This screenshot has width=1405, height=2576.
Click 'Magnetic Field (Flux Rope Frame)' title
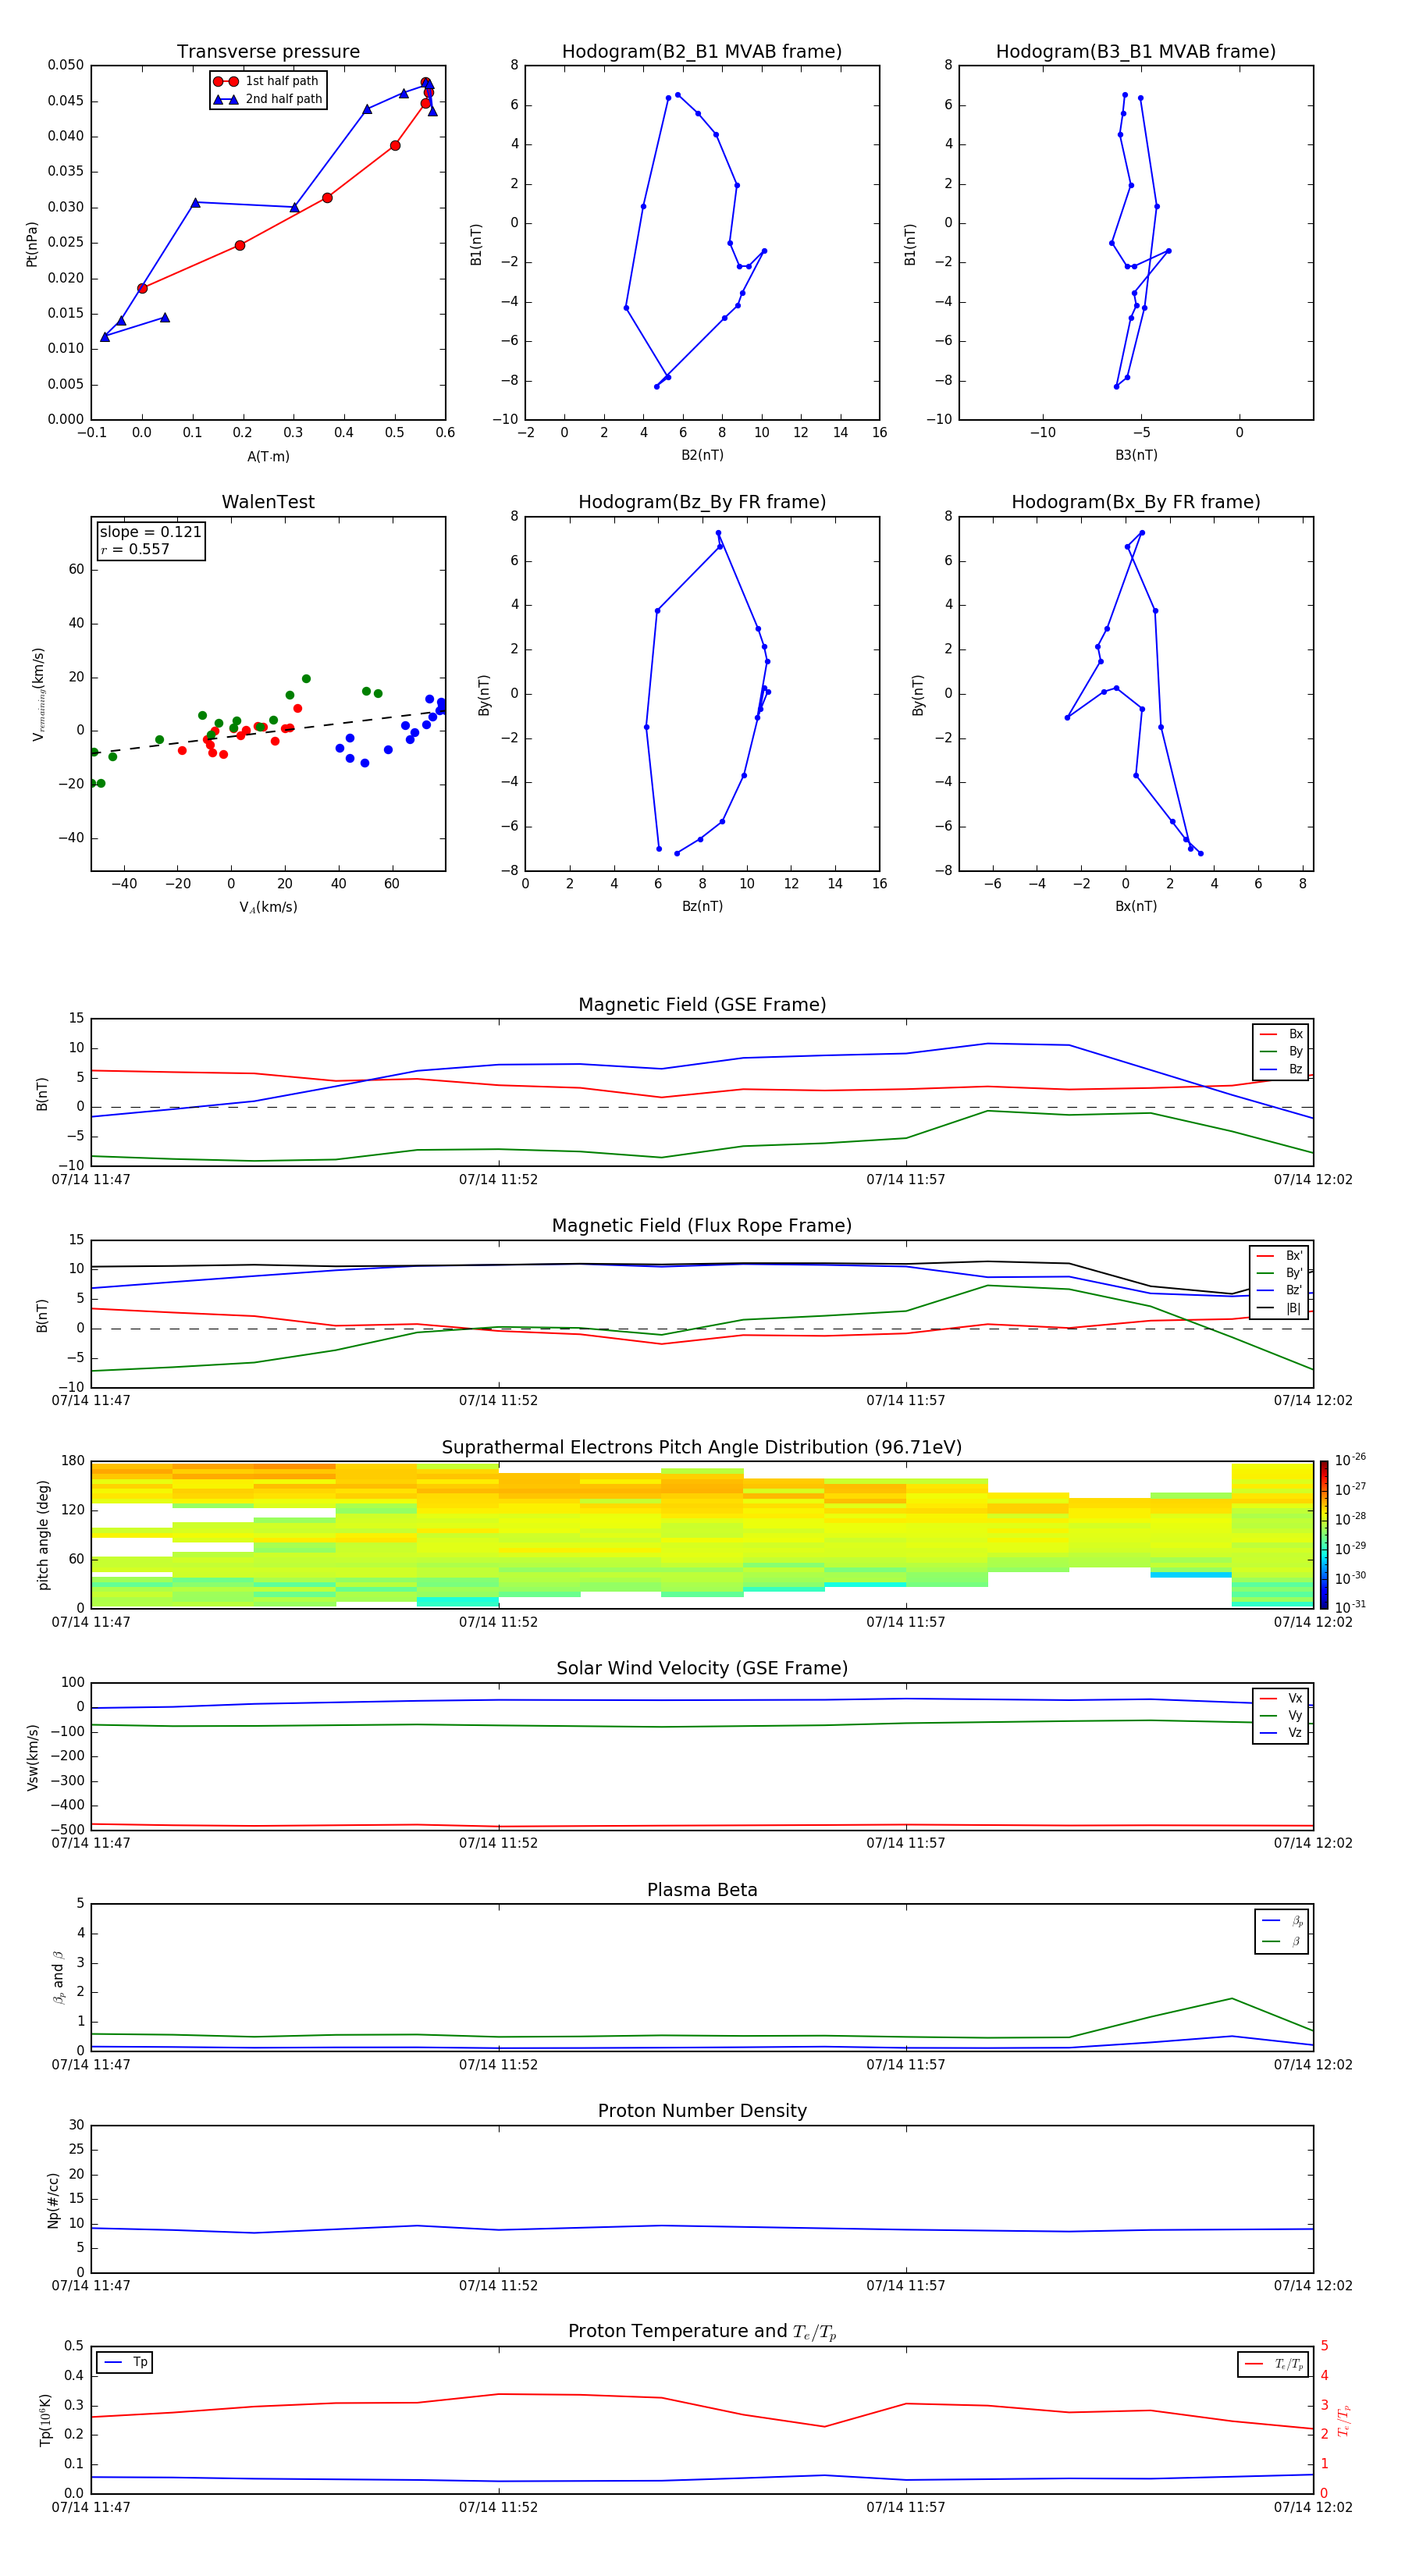click(x=702, y=1226)
